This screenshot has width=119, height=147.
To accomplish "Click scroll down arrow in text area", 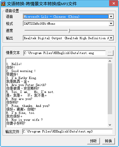I will (x=110, y=125).
